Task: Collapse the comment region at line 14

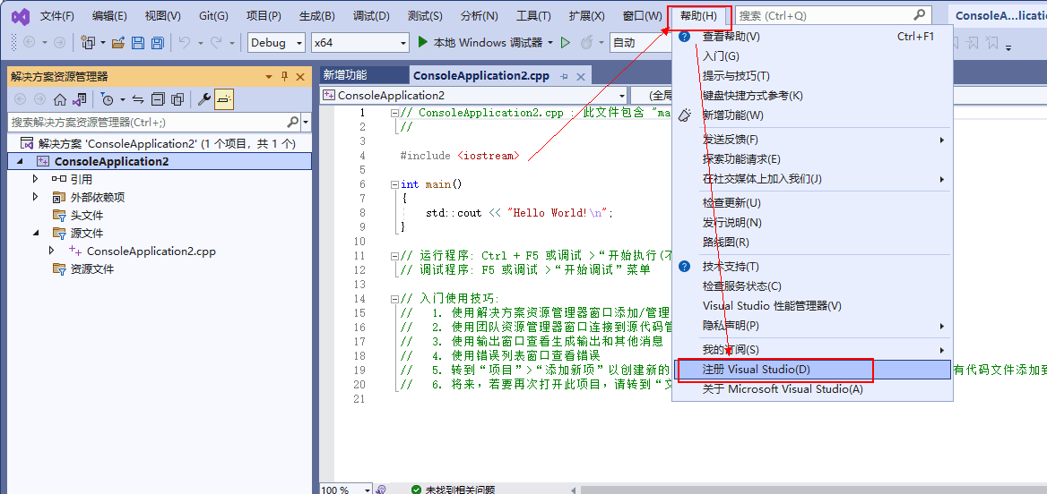Action: point(394,299)
